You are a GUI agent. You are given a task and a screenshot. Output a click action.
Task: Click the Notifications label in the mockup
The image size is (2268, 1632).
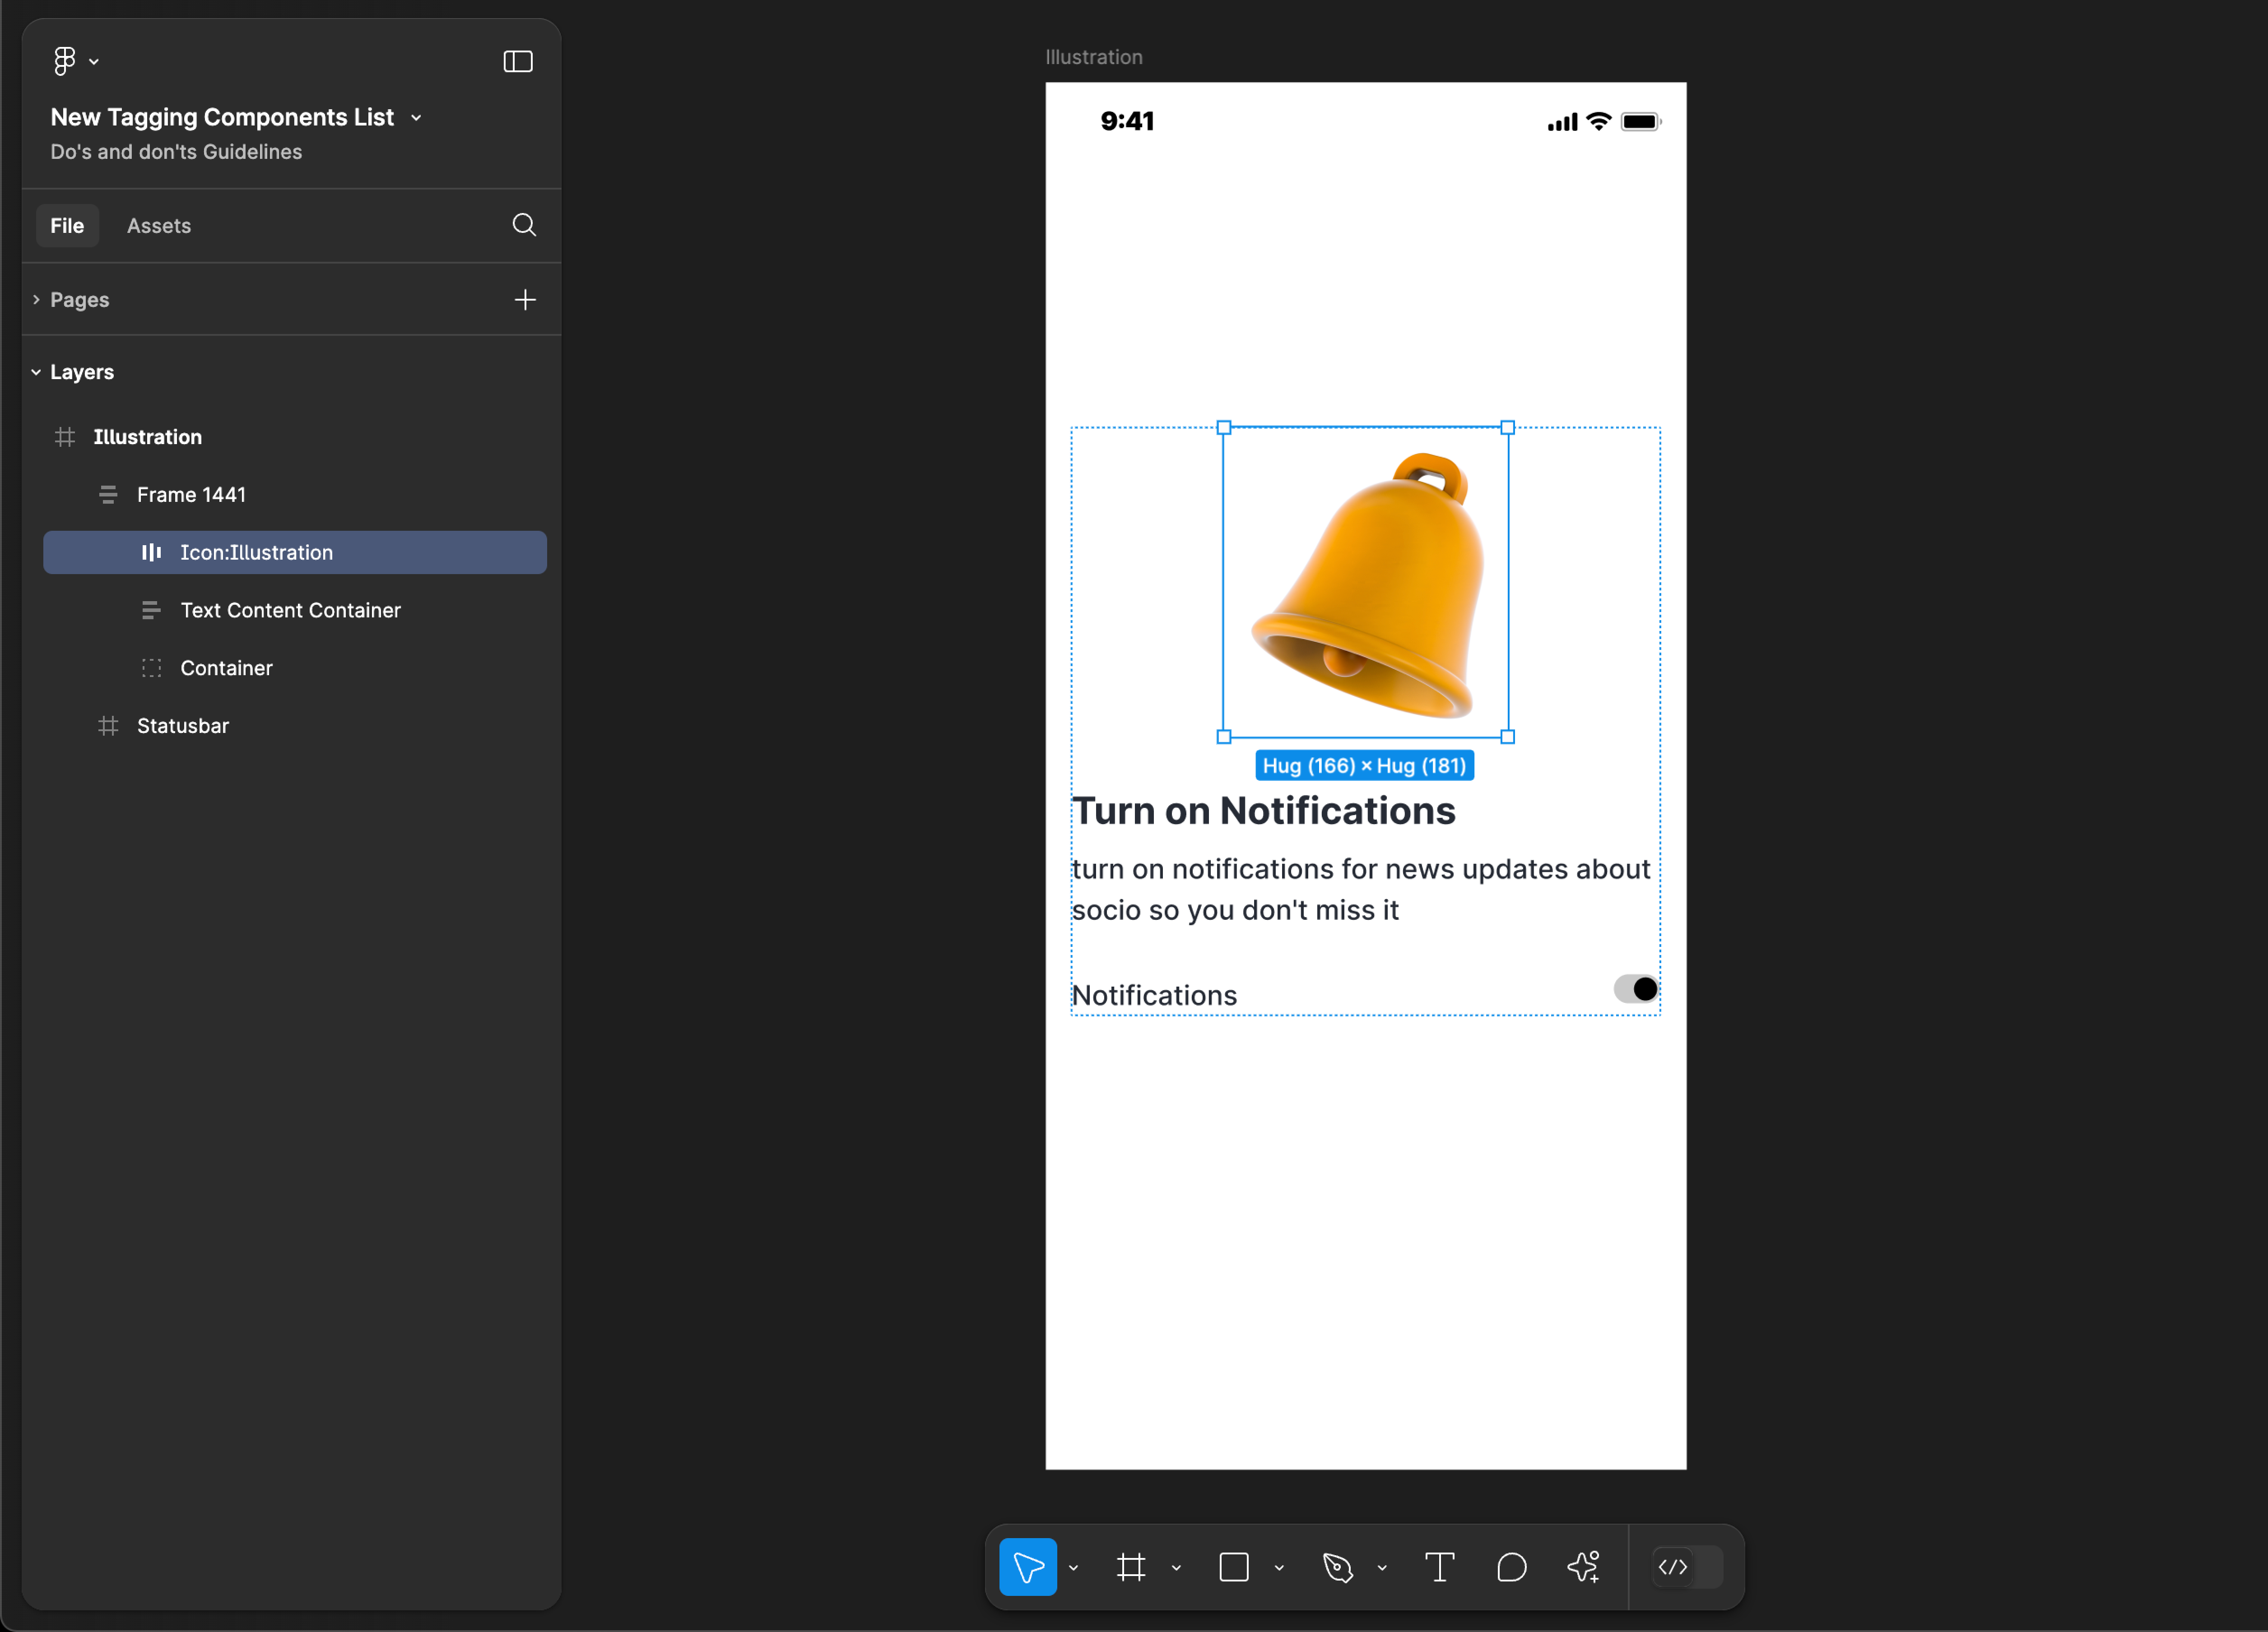1154,995
